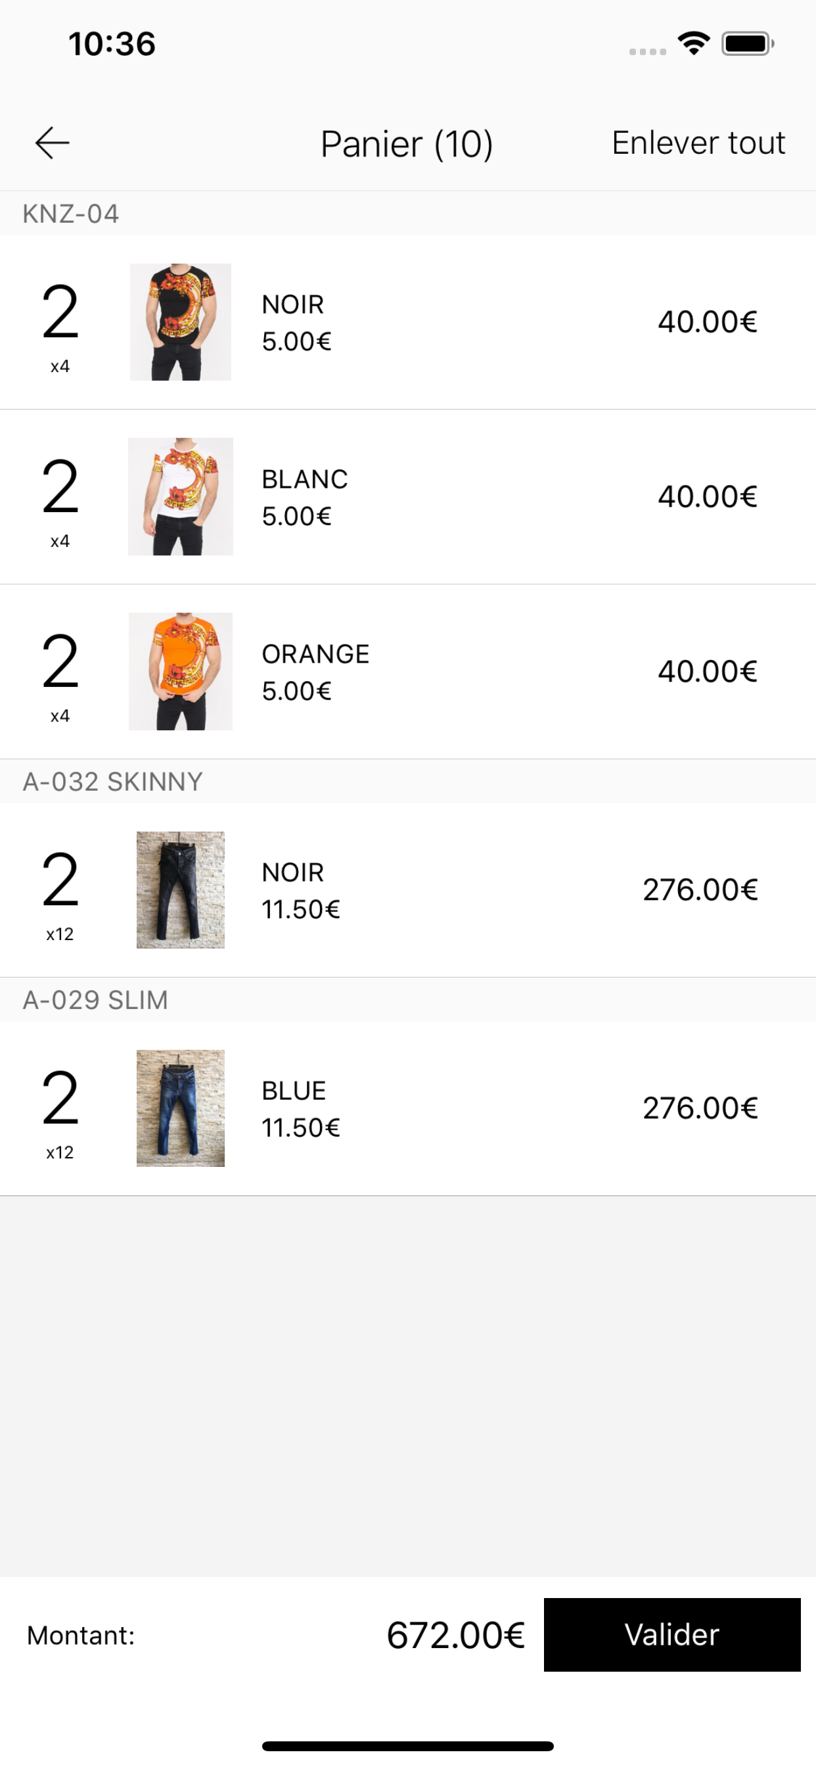Open the white KNZ-04 t-shirt thumbnail
Image resolution: width=816 pixels, height=1767 pixels.
click(180, 496)
